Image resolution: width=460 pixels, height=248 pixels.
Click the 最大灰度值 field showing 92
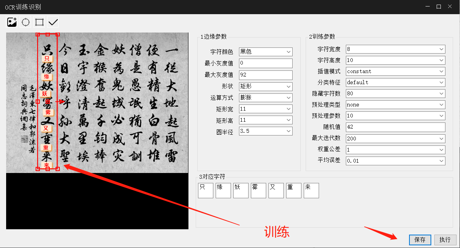265,75
